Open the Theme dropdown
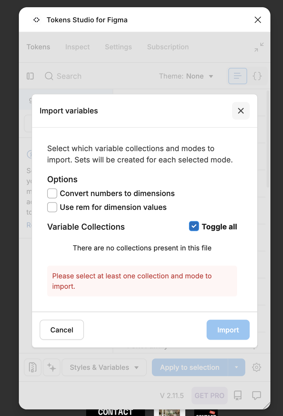This screenshot has height=416, width=283. (x=186, y=76)
